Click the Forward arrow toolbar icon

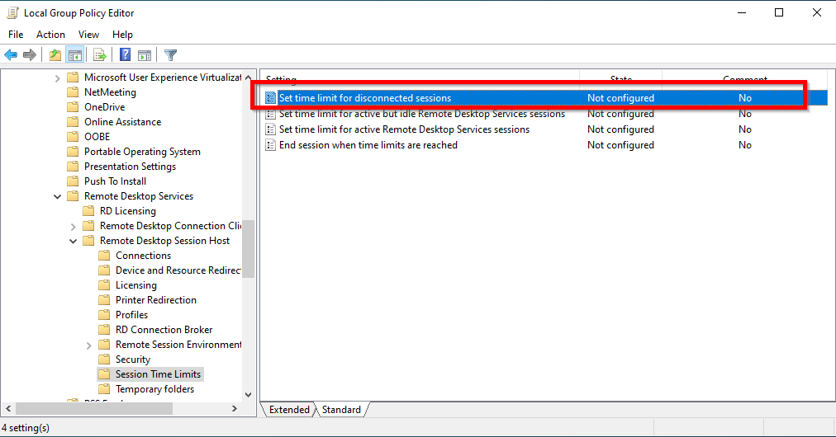tap(30, 55)
